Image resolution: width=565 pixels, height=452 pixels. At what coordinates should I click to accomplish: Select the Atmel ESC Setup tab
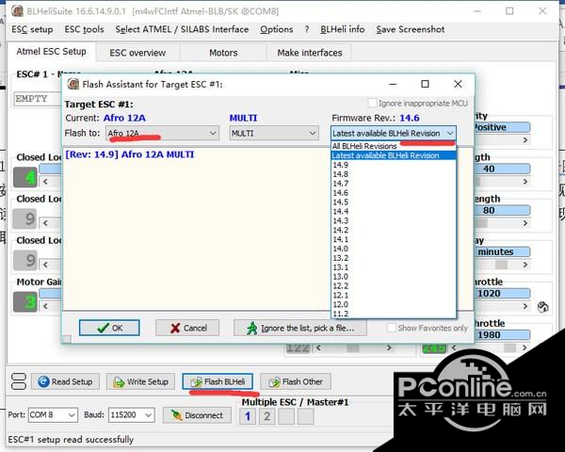click(x=51, y=52)
